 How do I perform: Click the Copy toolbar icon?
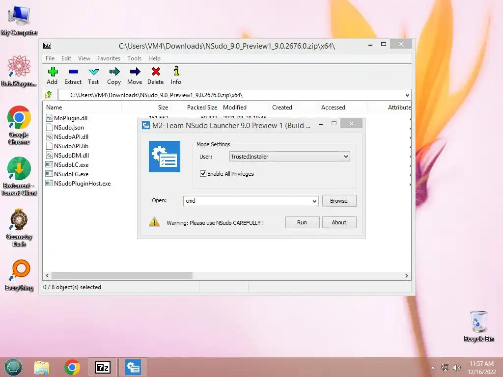[114, 72]
